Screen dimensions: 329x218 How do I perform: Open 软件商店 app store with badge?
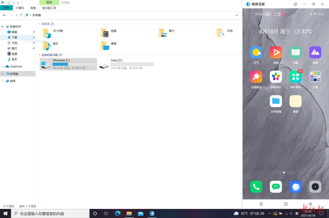pos(295,77)
